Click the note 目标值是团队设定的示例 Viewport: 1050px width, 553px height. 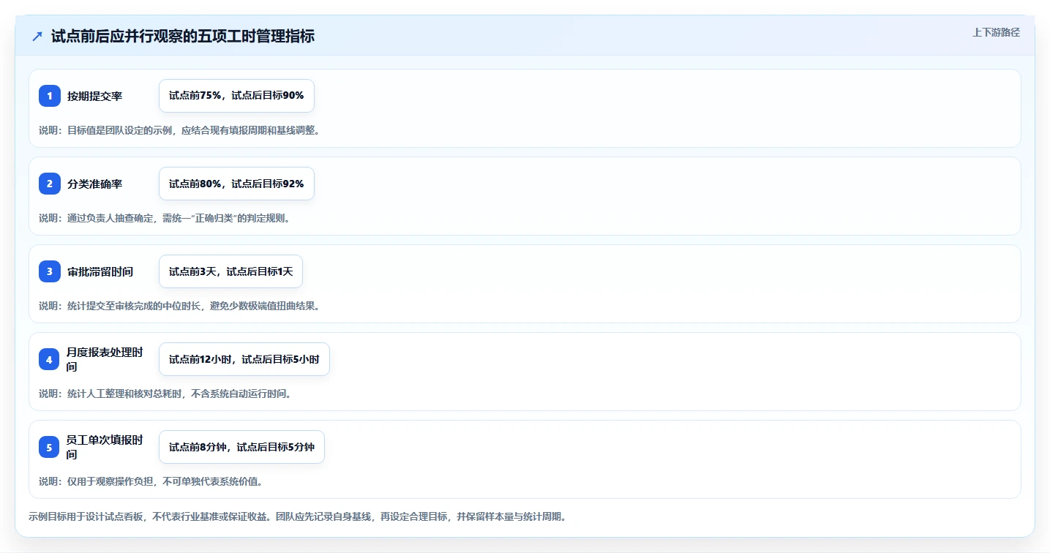pyautogui.click(x=179, y=130)
